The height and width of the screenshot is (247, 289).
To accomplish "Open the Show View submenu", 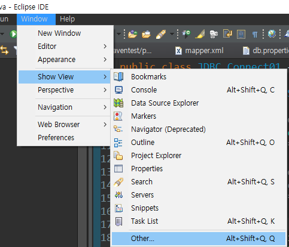I will (64, 77).
